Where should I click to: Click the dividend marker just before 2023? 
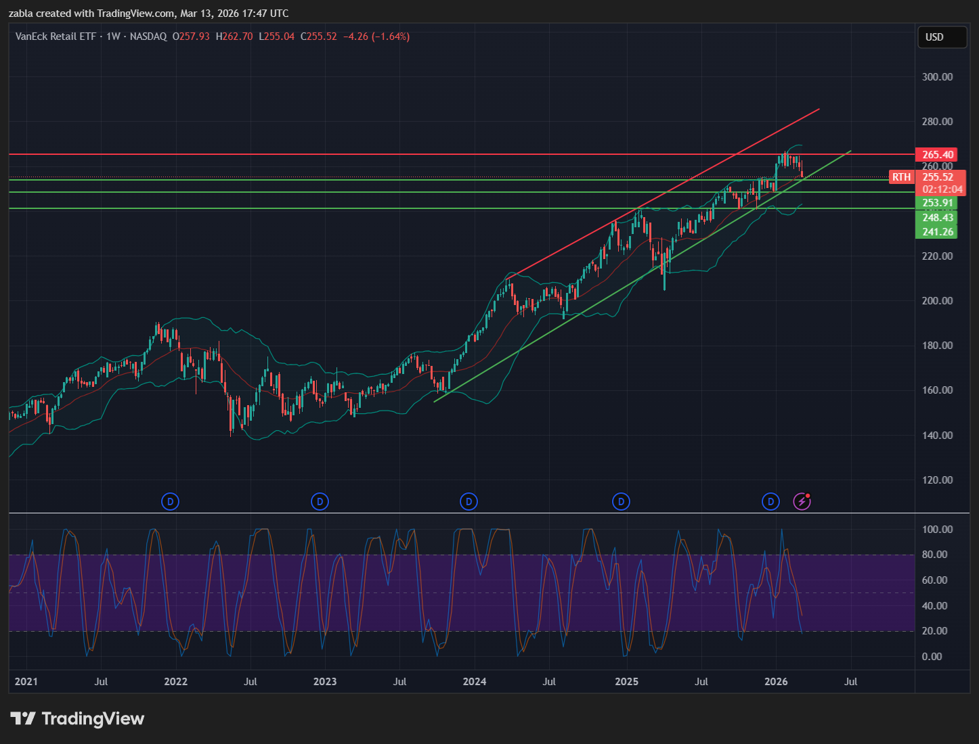pos(320,501)
